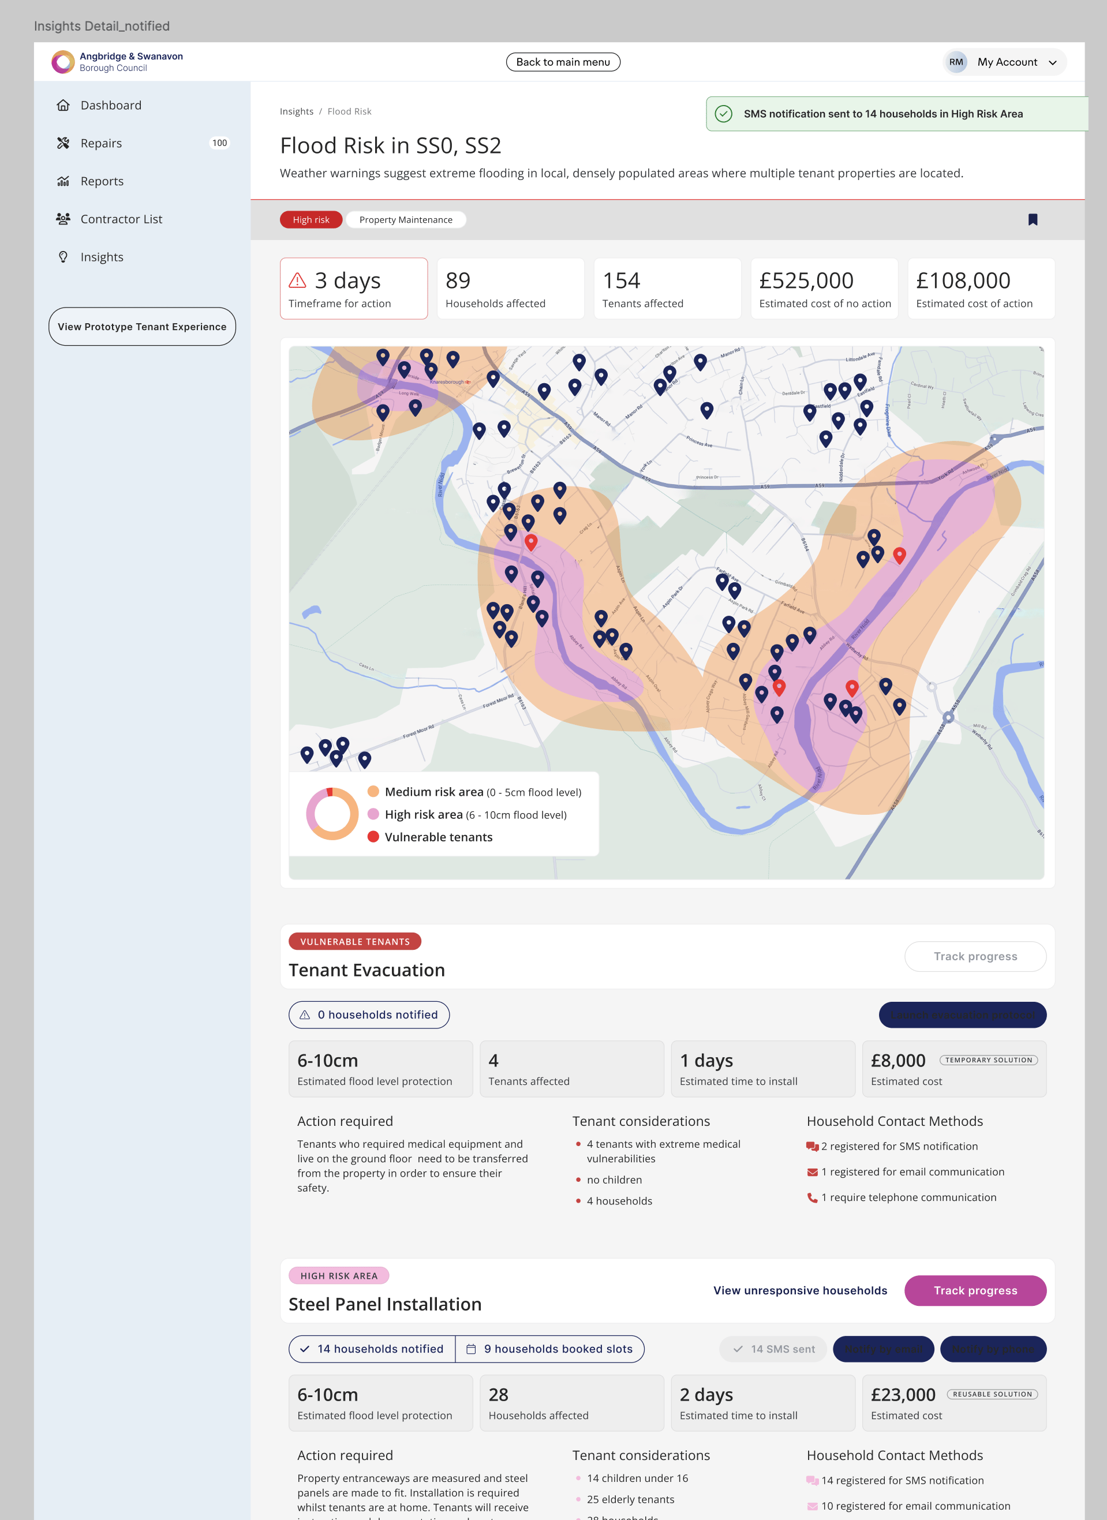Click Back to main menu button
Screen dimensions: 1107x1520
563,62
